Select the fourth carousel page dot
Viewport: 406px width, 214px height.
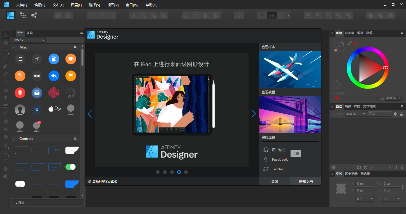tap(179, 172)
